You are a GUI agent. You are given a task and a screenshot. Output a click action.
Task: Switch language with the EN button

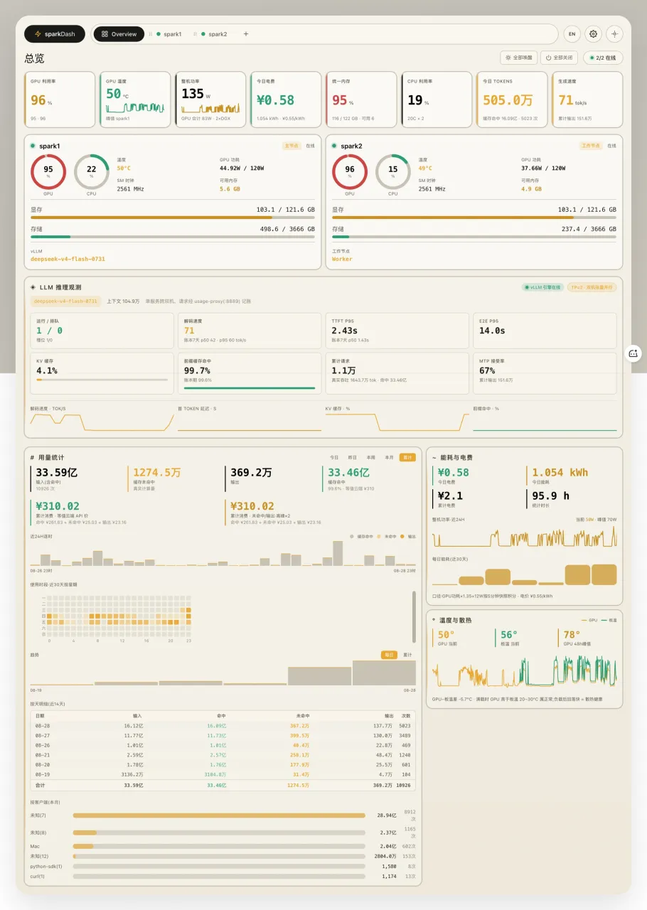point(572,34)
